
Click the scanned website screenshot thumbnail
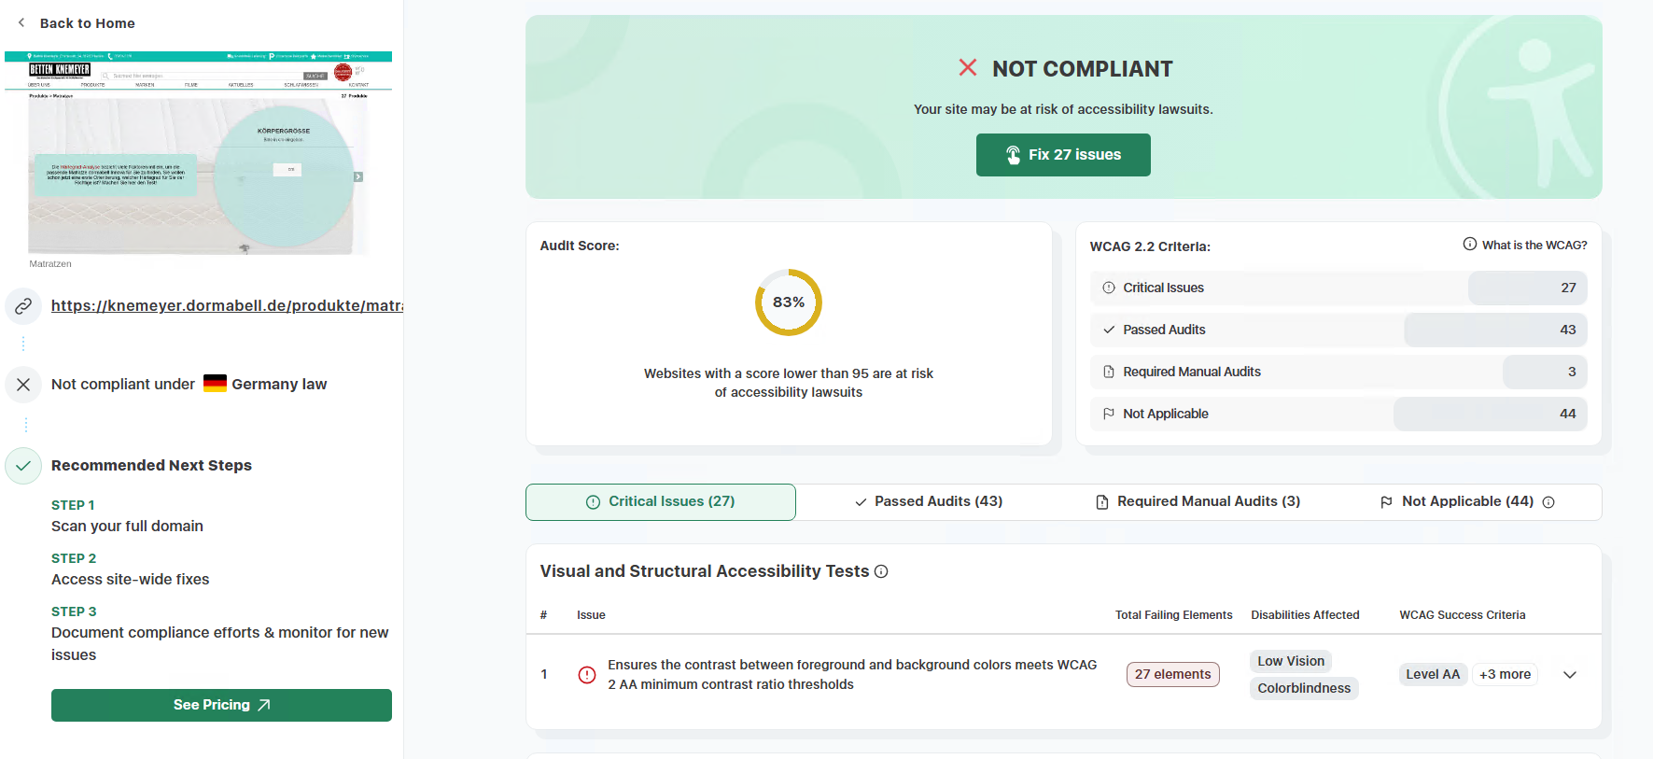198,153
